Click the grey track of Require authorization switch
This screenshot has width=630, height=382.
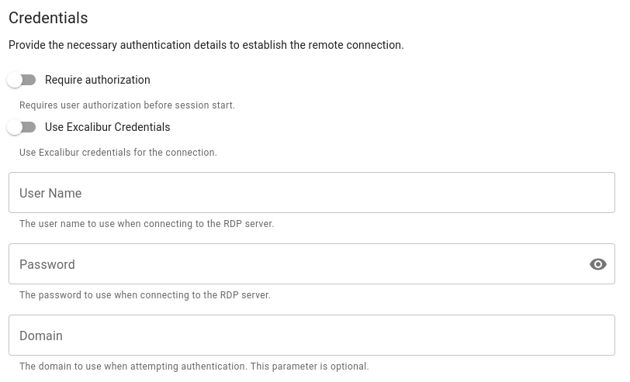tap(30, 80)
